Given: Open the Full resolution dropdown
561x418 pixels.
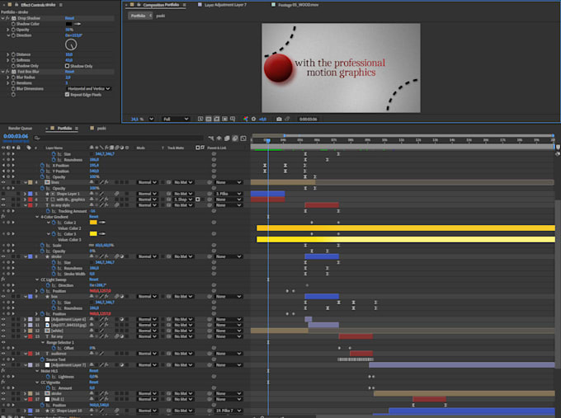Looking at the screenshot, I should pos(175,119).
